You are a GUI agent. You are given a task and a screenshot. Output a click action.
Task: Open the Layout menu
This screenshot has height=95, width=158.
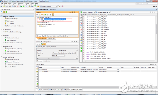pyautogui.click(x=27, y=4)
